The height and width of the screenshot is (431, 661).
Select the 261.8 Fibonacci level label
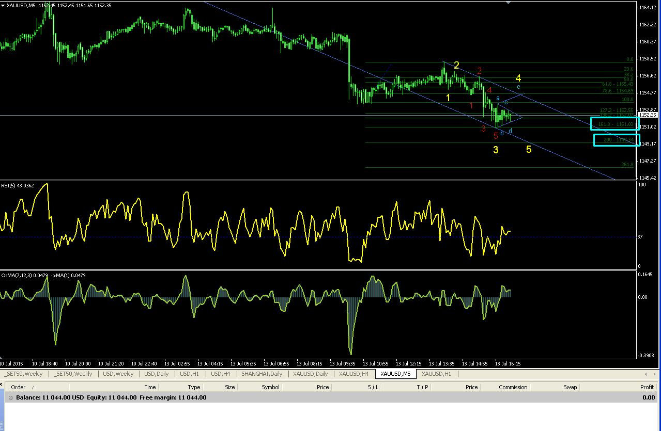(x=627, y=164)
